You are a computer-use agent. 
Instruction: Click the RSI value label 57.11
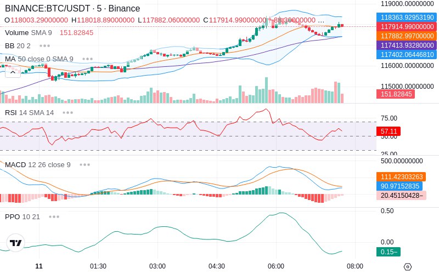(389, 131)
